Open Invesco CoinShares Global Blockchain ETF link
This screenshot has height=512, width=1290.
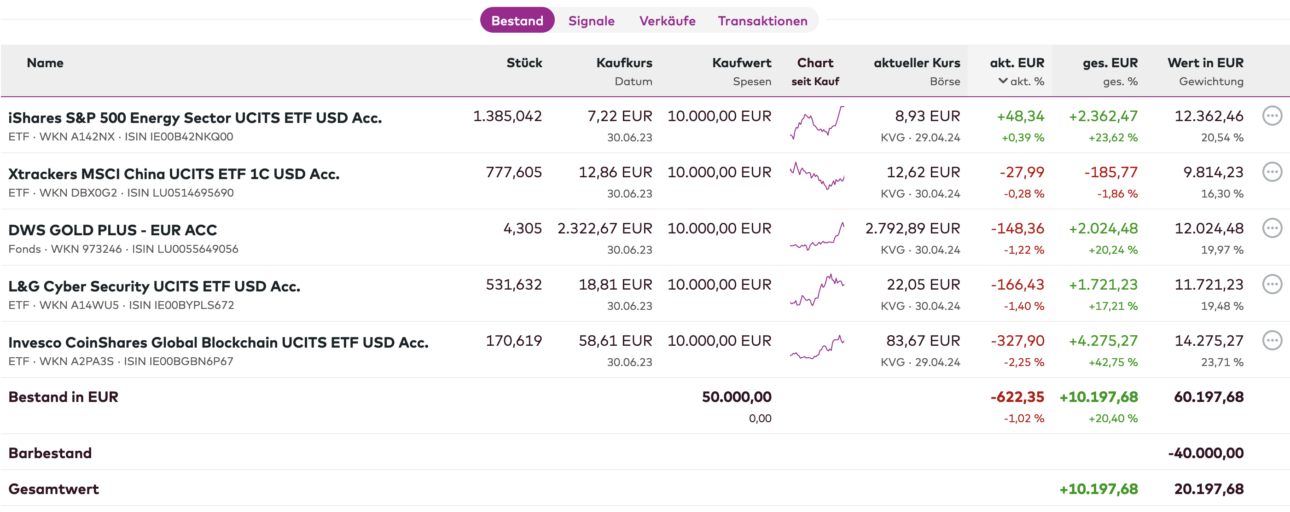(x=218, y=343)
